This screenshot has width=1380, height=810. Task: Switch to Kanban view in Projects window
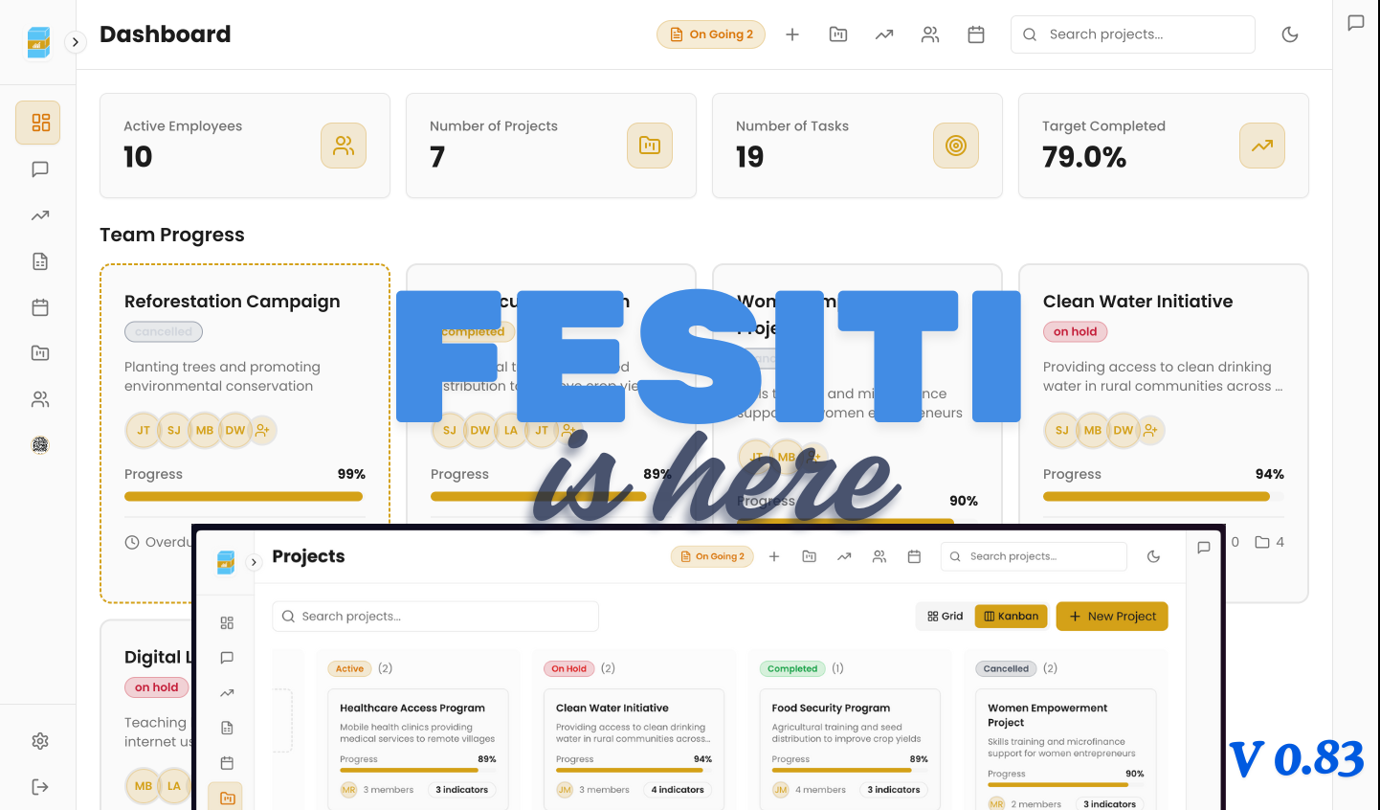click(x=1011, y=616)
